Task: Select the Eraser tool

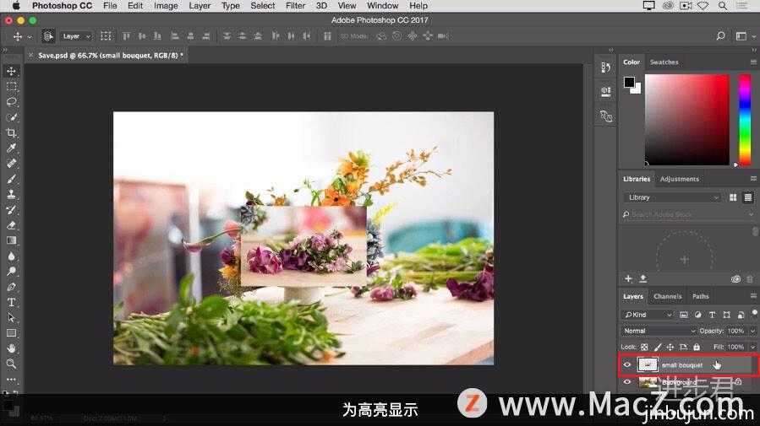Action: tap(11, 225)
